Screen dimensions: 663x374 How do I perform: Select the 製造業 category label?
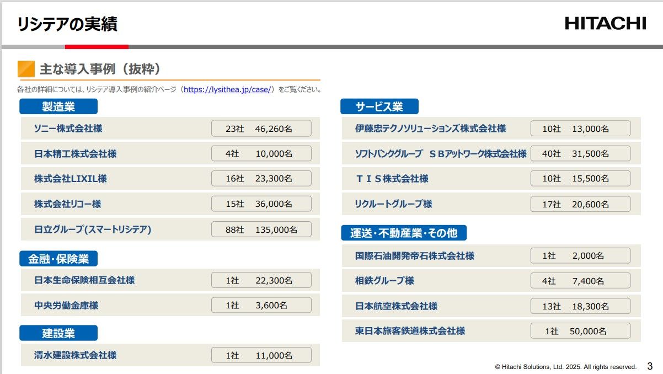[58, 106]
